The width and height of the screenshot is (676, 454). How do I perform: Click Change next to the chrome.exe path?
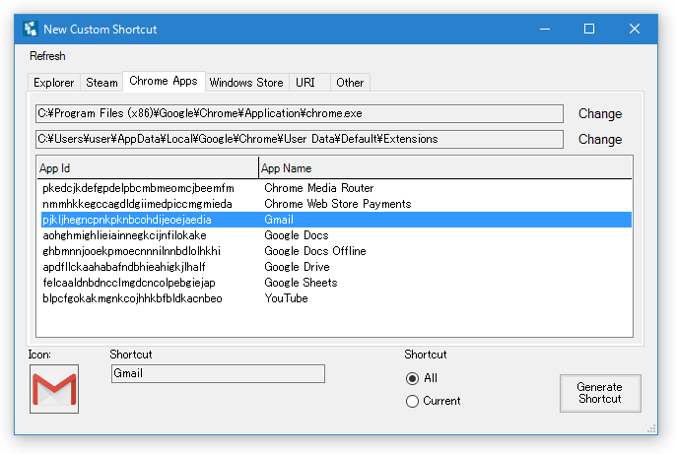(600, 113)
